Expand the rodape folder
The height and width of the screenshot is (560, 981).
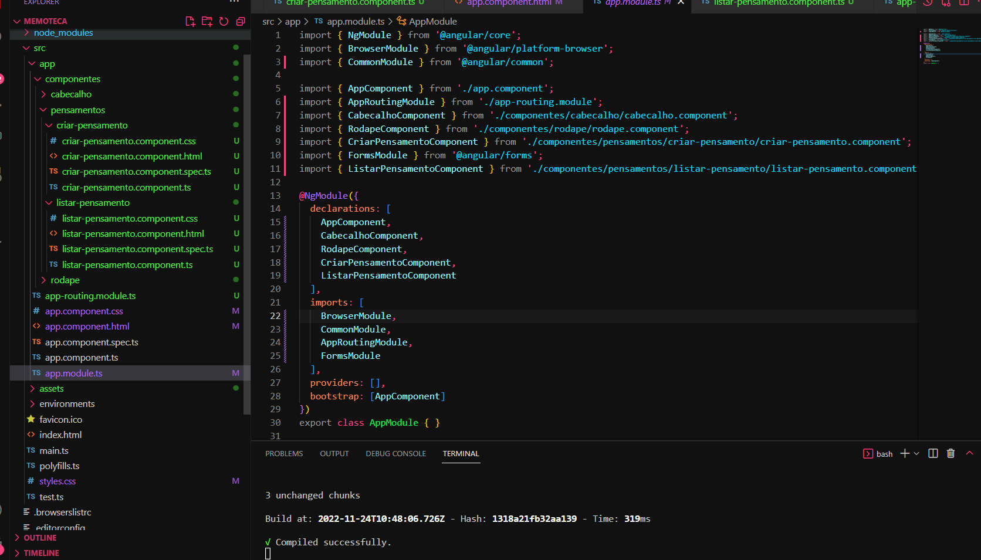click(65, 280)
